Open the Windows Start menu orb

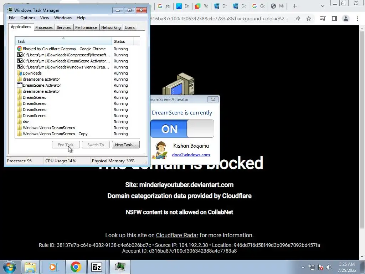(x=10, y=267)
